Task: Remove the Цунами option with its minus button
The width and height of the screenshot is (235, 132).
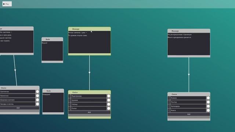Action: click(69, 100)
